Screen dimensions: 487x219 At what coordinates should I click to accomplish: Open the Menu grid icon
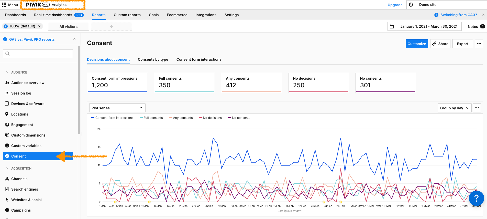coord(4,5)
